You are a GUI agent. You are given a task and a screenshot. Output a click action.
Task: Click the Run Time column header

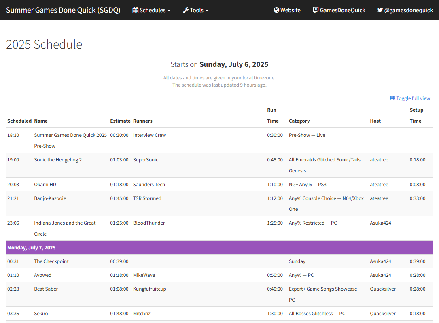pos(273,115)
